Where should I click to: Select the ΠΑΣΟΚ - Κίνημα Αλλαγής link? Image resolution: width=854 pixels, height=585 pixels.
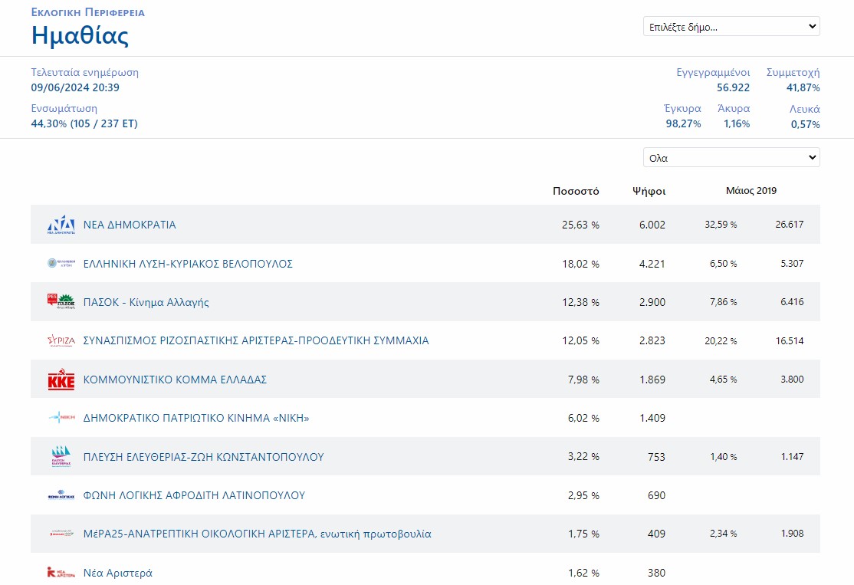(x=146, y=302)
